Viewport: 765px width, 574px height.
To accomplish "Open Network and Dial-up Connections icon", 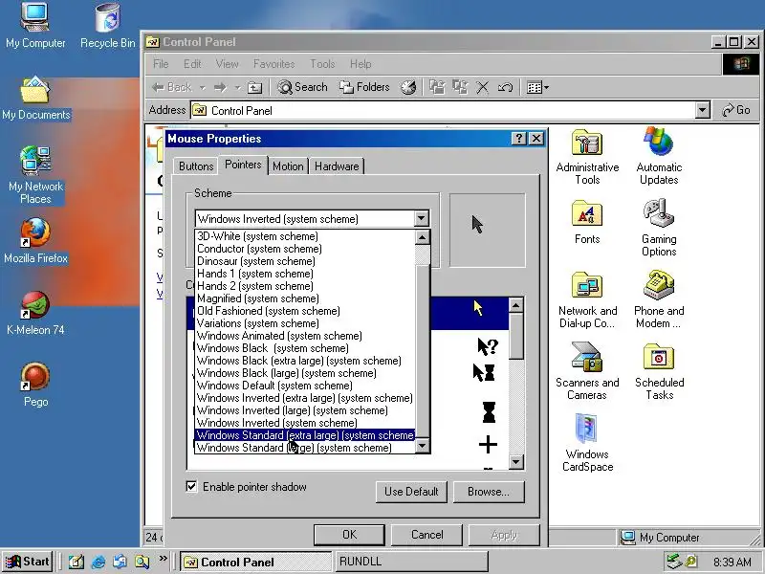I will tap(587, 299).
